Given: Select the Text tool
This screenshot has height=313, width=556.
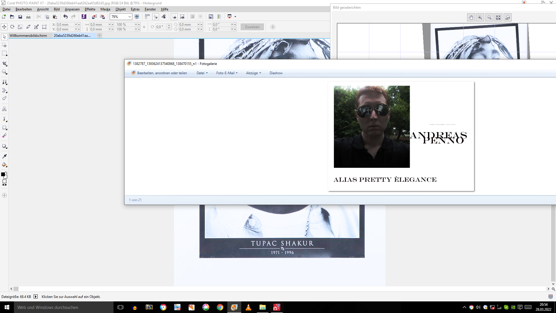Looking at the screenshot, I should point(4,109).
